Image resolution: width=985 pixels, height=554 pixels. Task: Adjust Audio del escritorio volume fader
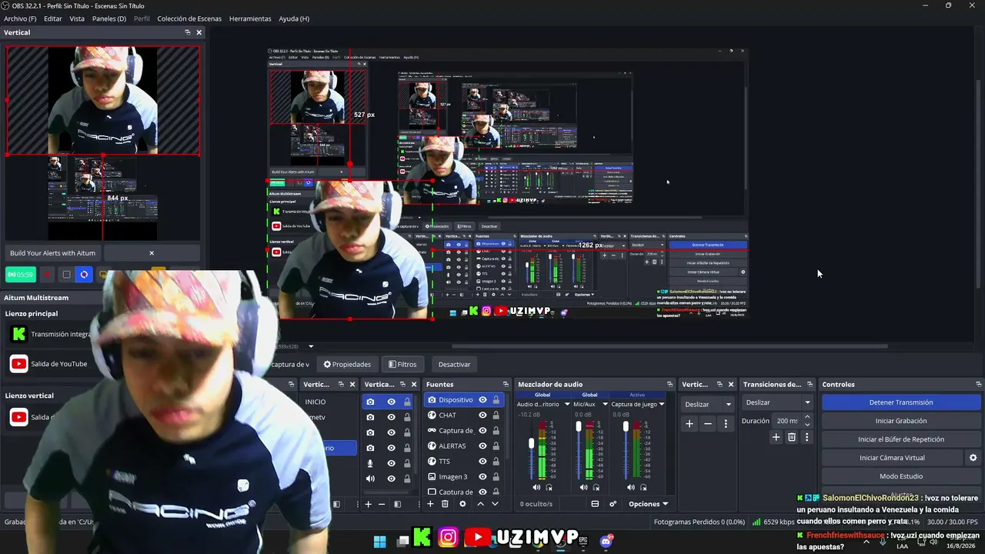[531, 443]
